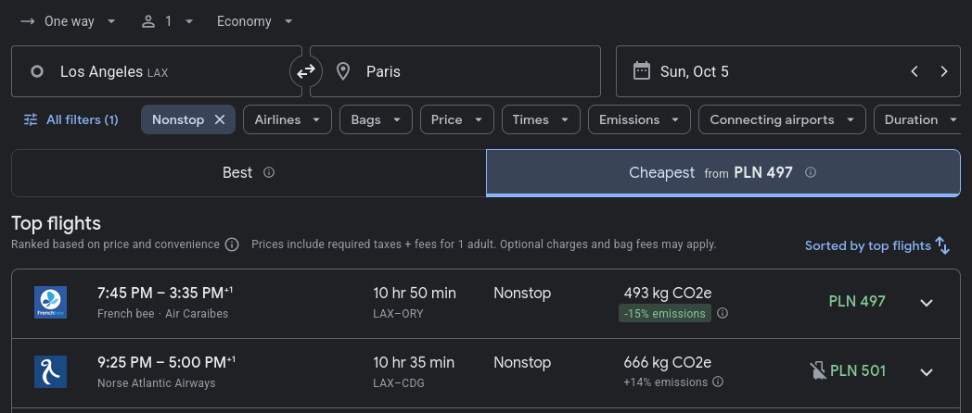Expand Norse Atlantic Airways flight details
Image resolution: width=972 pixels, height=413 pixels.
[927, 372]
